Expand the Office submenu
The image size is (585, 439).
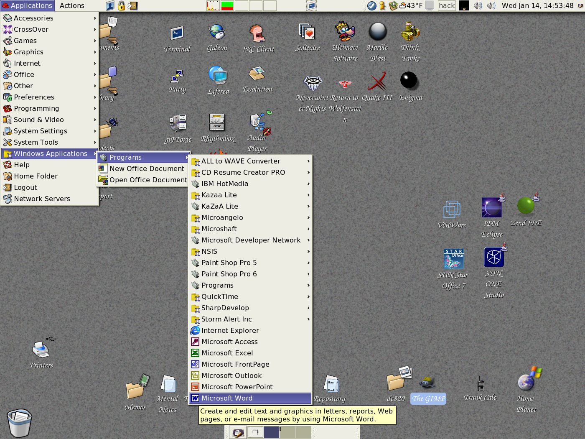(50, 74)
